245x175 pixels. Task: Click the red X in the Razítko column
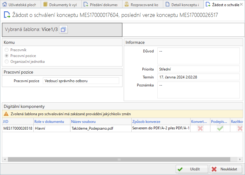click(240, 128)
